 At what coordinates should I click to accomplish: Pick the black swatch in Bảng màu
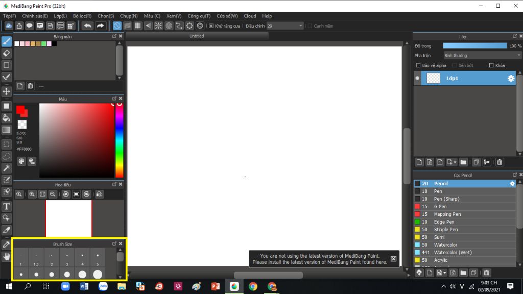point(54,44)
